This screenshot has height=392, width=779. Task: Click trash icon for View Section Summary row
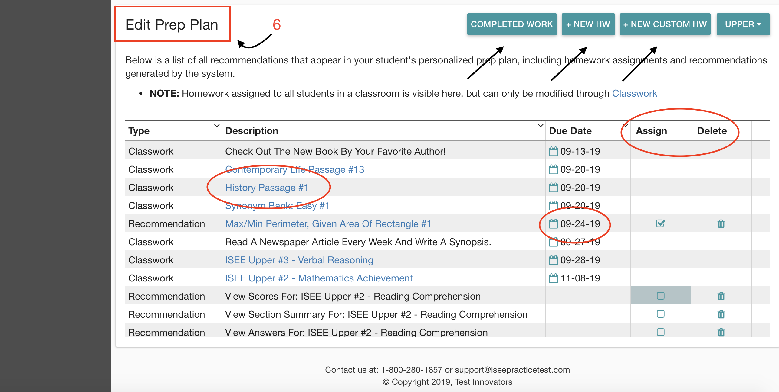pyautogui.click(x=721, y=314)
